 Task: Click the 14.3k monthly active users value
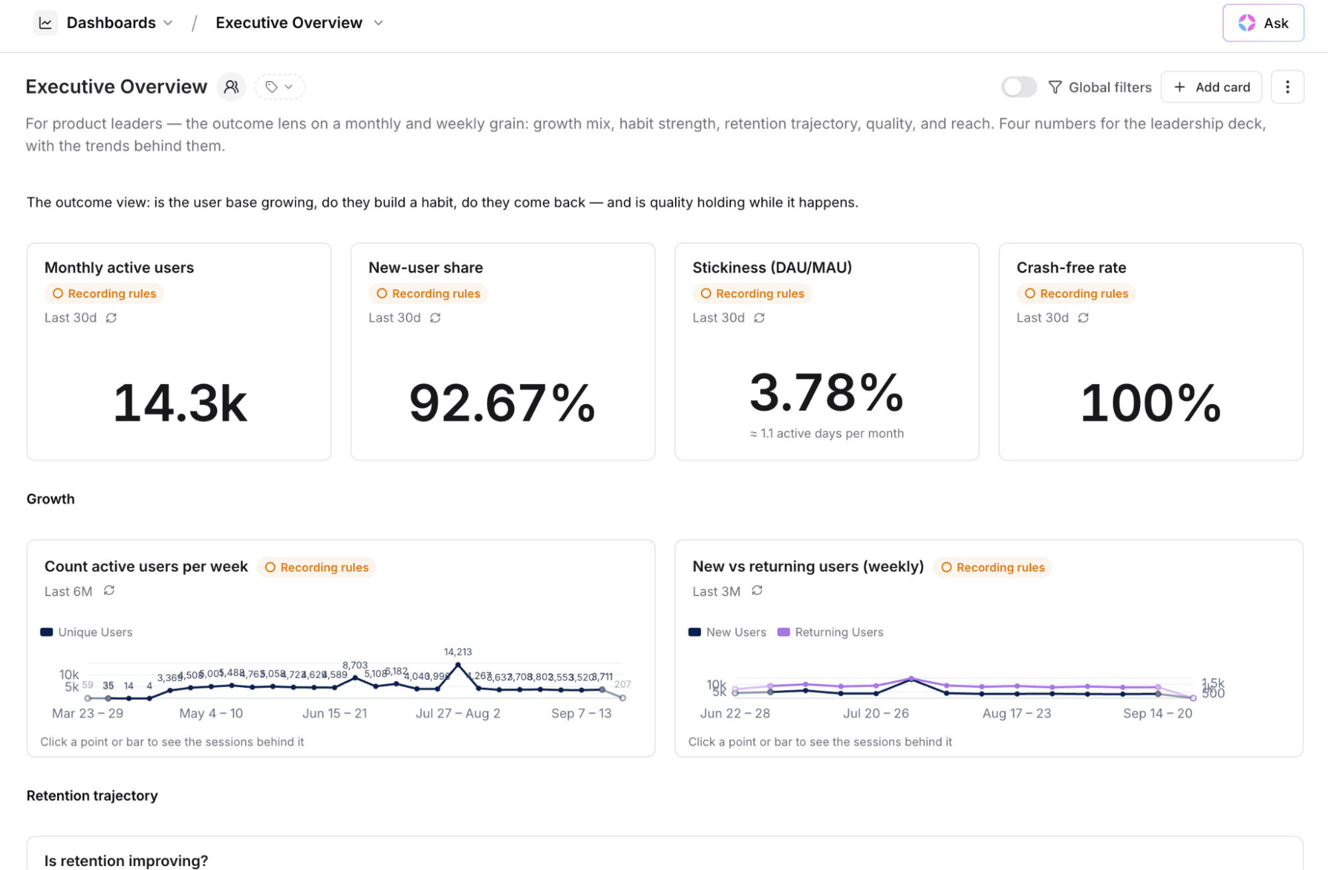[x=180, y=403]
